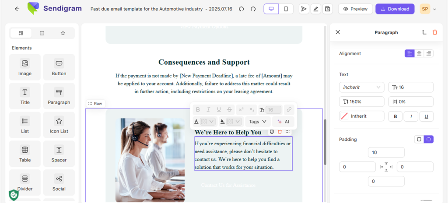Click the undo arrow icon in header

(241, 9)
